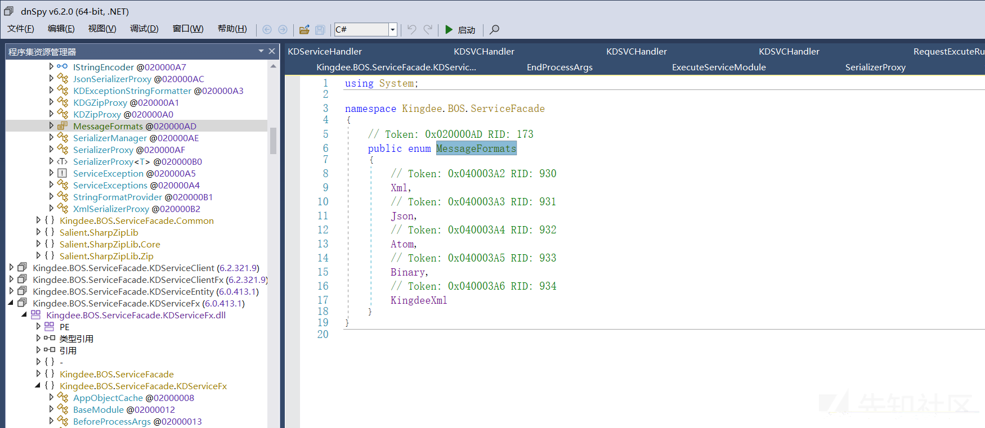Switch to KDServiceHandler tab
This screenshot has width=985, height=428.
click(x=325, y=51)
